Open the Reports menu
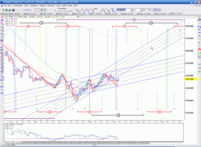Image resolution: width=201 pixels, height=147 pixels. coord(42,5)
